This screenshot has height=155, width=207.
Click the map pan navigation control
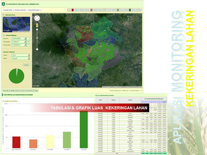37,18
